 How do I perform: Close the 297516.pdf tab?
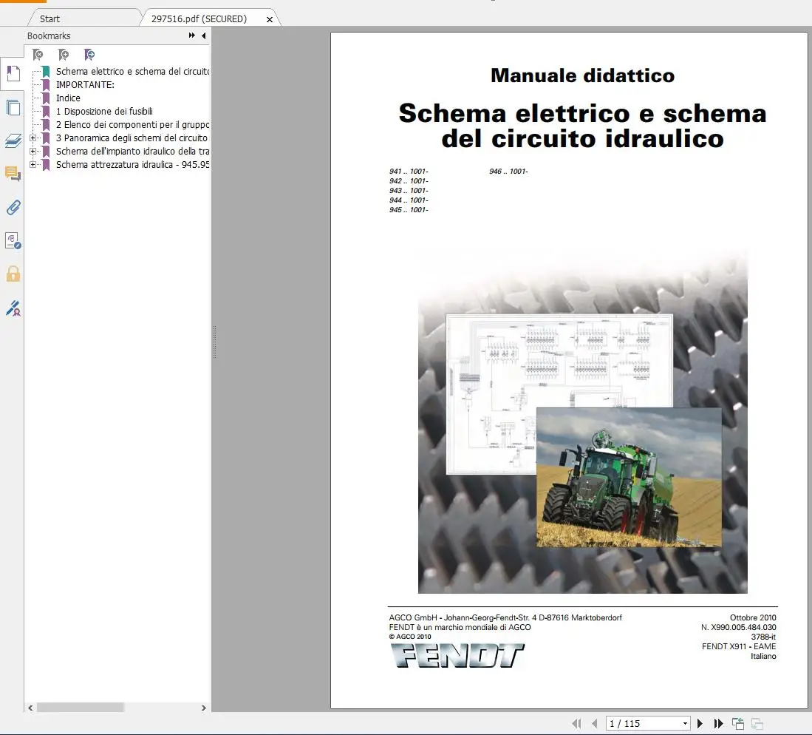(x=269, y=19)
